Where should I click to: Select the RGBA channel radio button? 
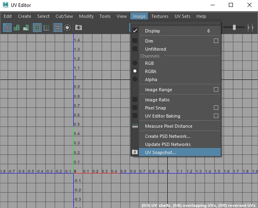(x=135, y=71)
